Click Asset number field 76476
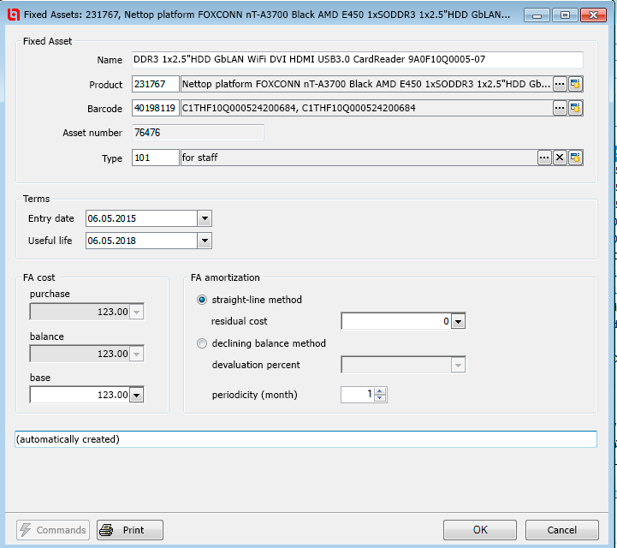 198,133
